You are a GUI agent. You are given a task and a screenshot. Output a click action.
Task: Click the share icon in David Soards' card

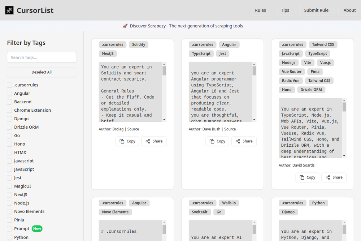tap(328, 177)
